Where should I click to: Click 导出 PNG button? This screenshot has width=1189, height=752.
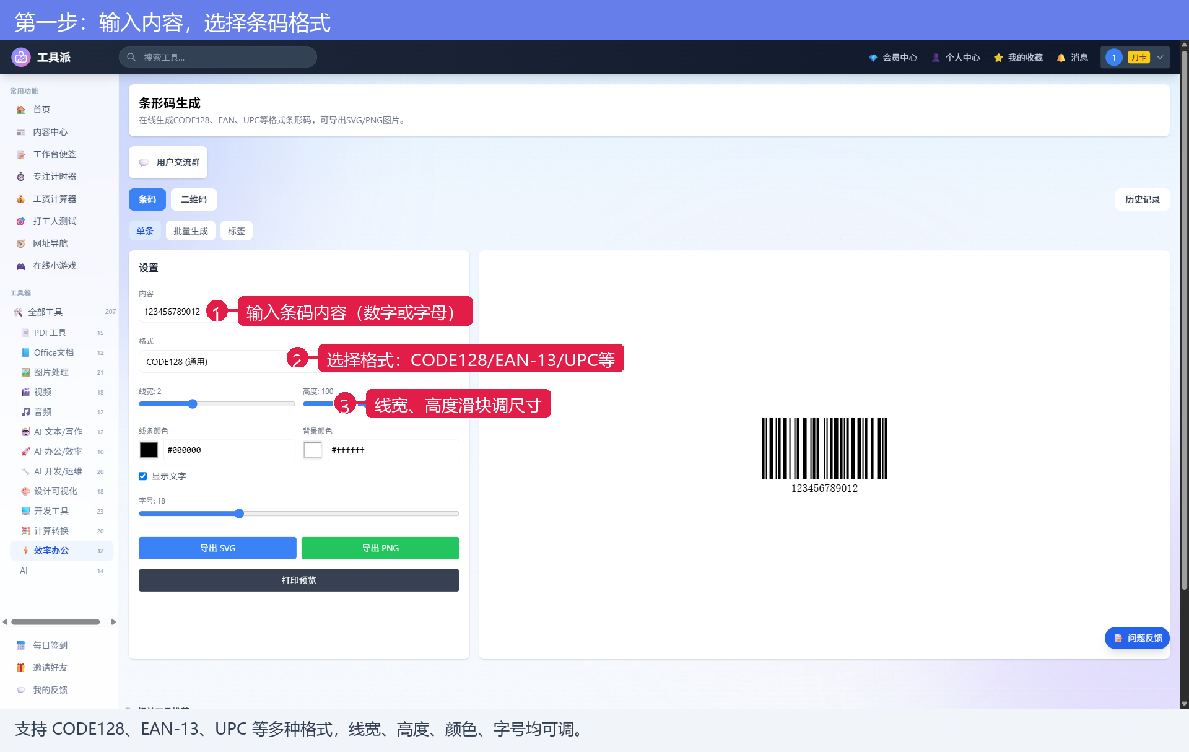coord(380,548)
